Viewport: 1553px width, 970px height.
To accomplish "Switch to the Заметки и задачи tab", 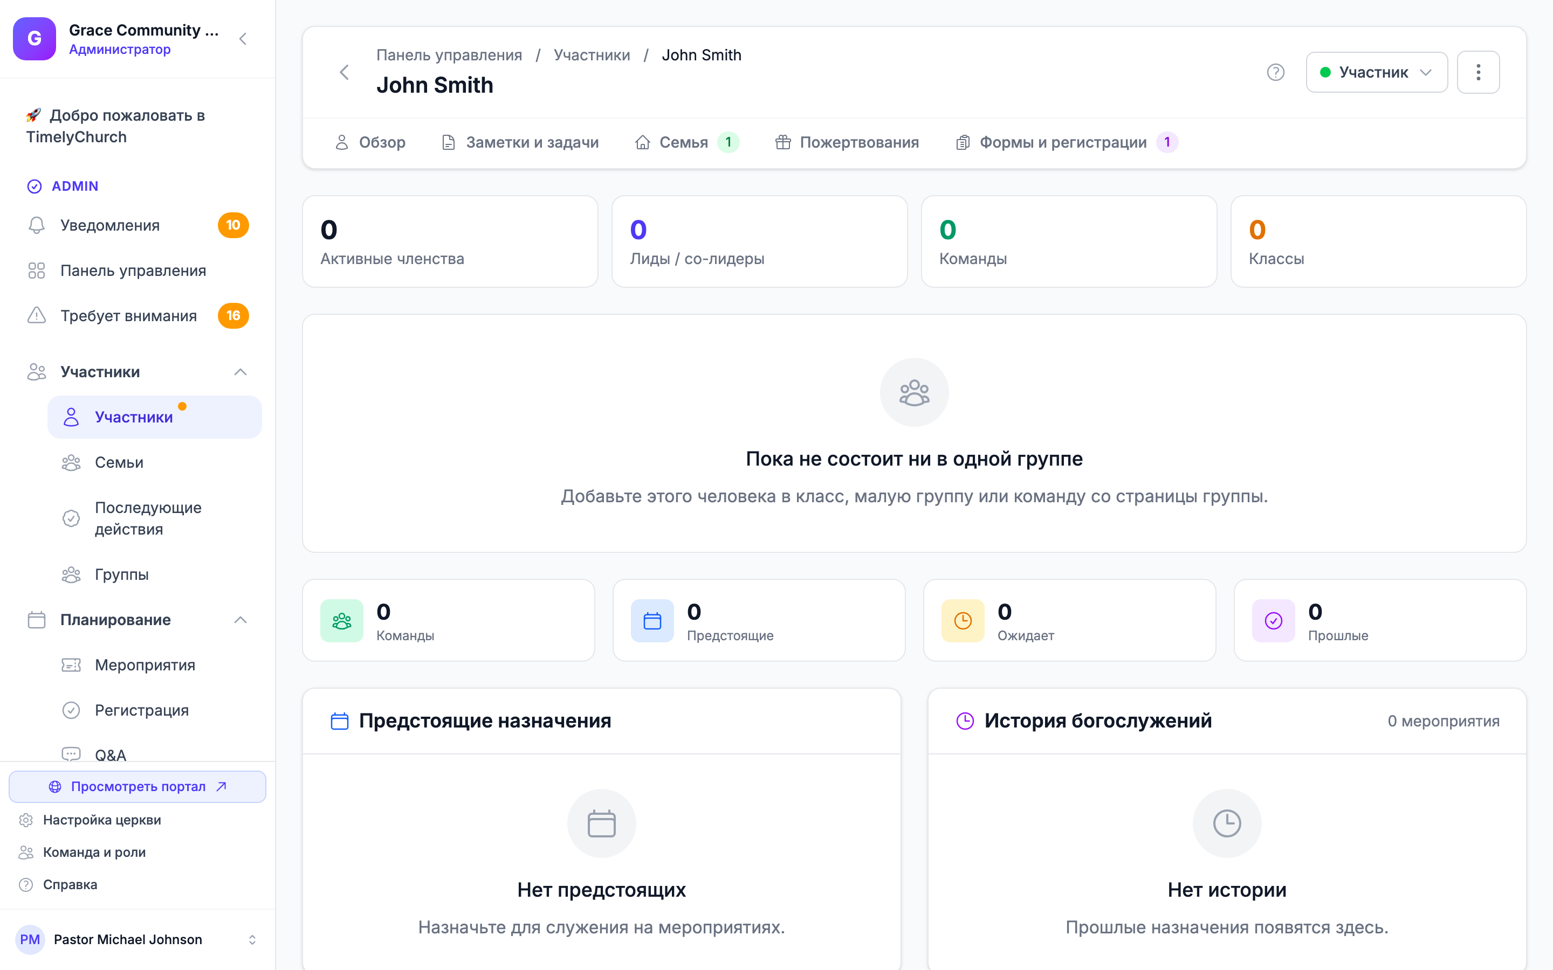I will pyautogui.click(x=520, y=142).
